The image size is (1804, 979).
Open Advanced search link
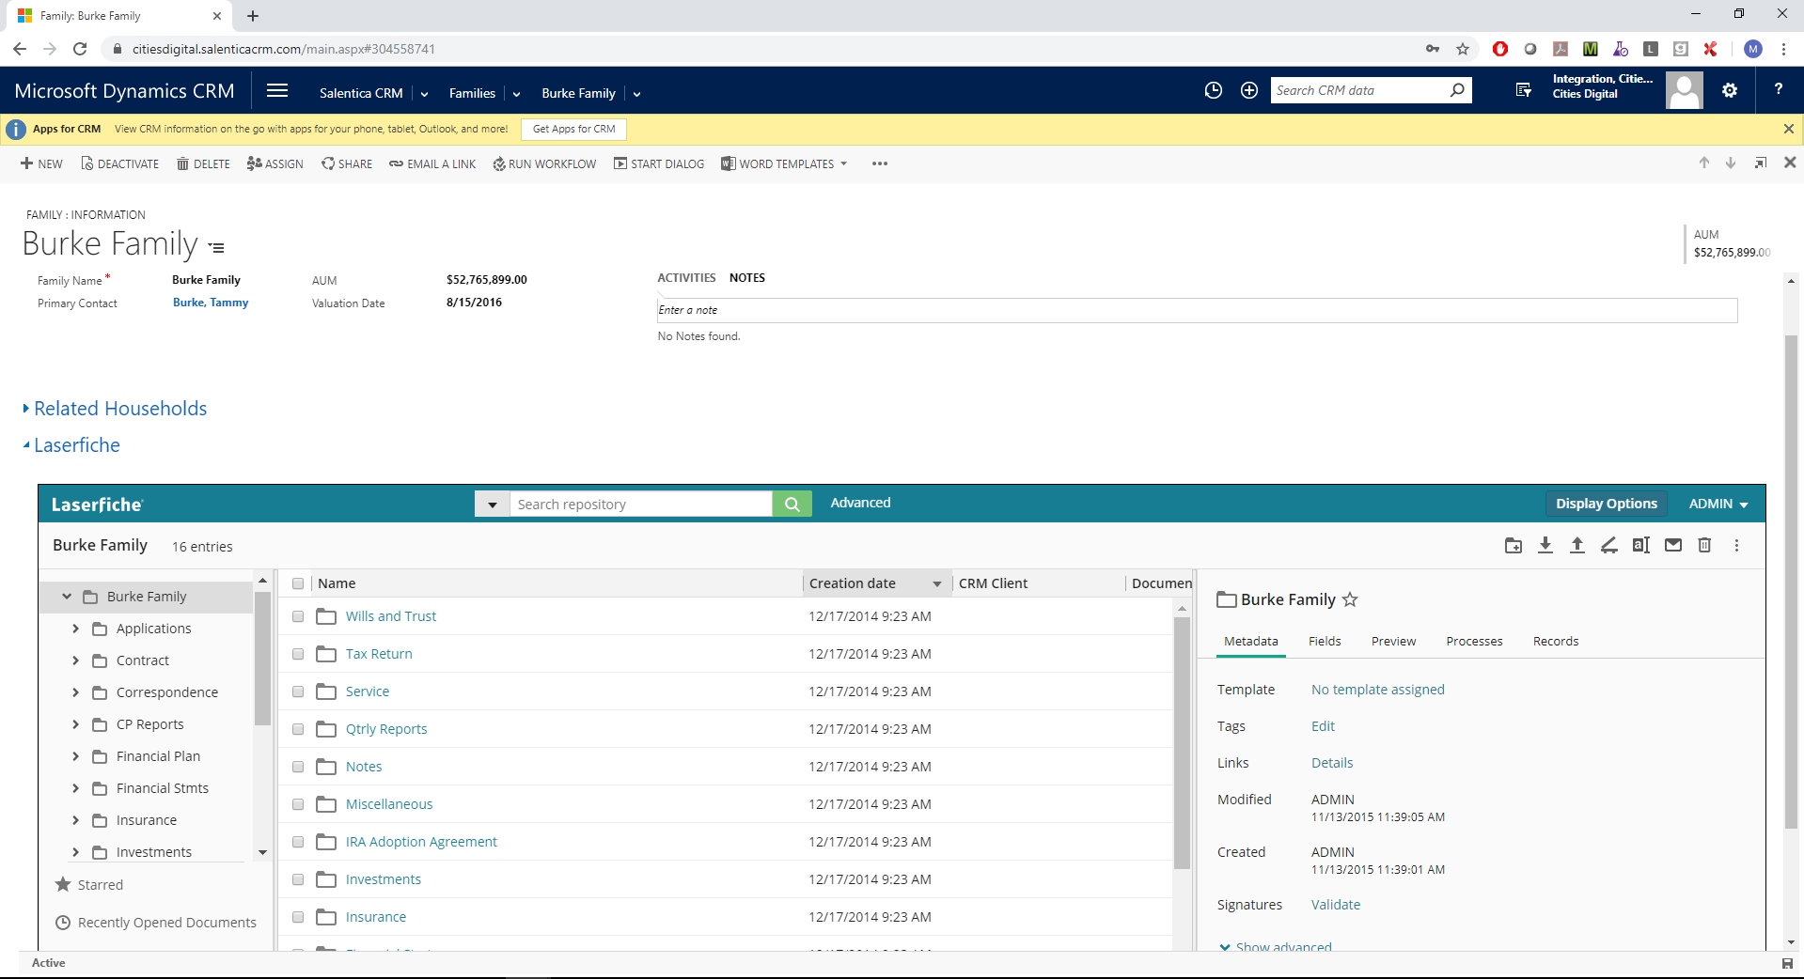click(x=860, y=503)
